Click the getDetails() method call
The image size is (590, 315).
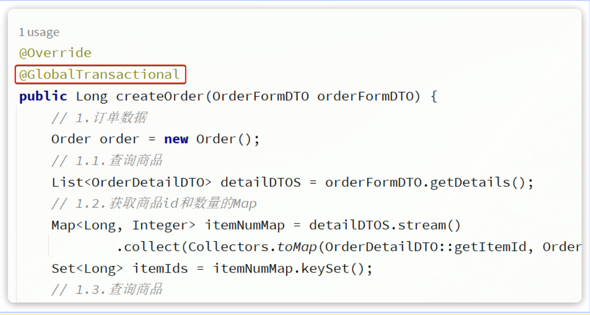coord(478,183)
